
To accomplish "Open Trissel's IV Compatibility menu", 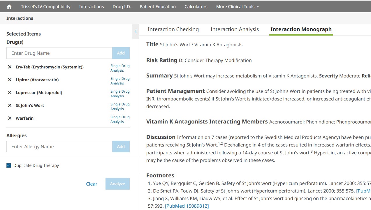I will 45,6.
